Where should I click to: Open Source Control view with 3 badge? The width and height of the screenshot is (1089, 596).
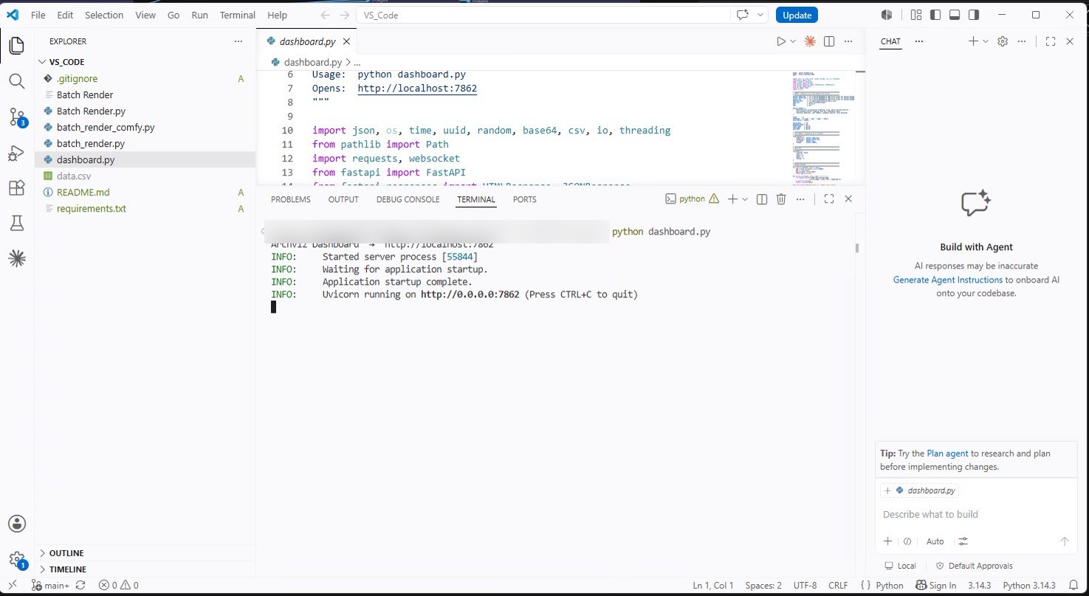pyautogui.click(x=16, y=117)
